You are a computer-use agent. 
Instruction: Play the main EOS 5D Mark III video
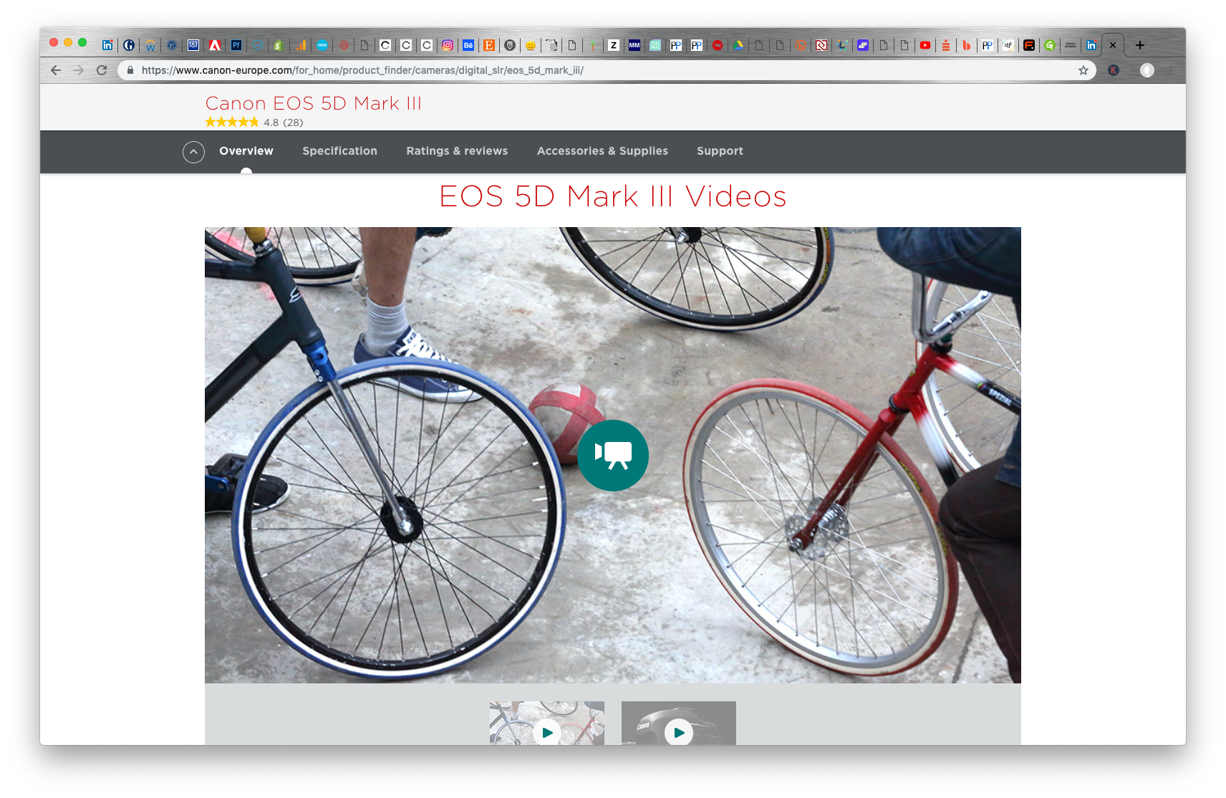point(613,456)
